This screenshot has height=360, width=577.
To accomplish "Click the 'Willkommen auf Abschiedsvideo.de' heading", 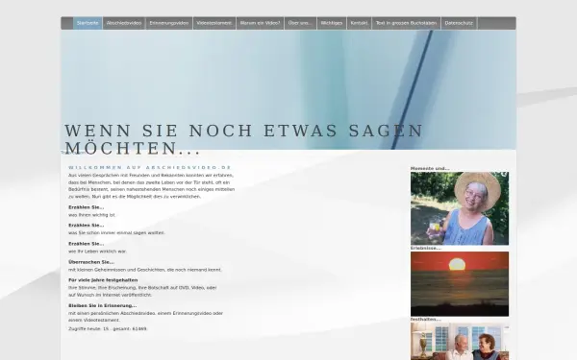I will click(150, 167).
